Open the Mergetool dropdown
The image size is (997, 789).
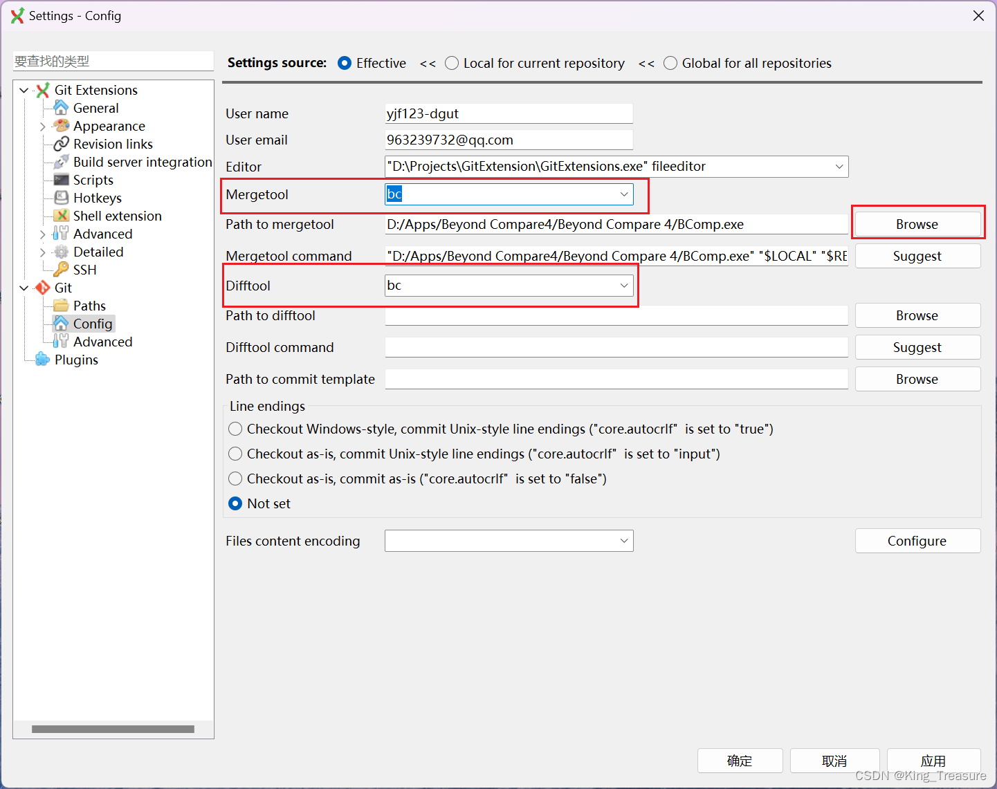[x=624, y=194]
